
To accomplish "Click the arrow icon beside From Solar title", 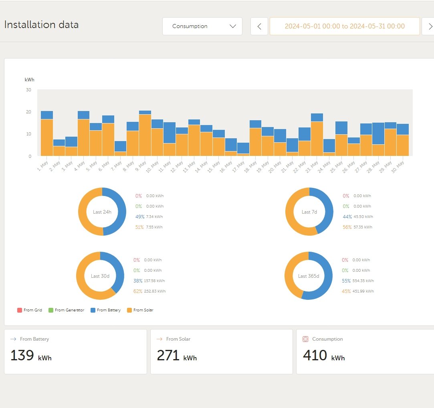I will 159,339.
